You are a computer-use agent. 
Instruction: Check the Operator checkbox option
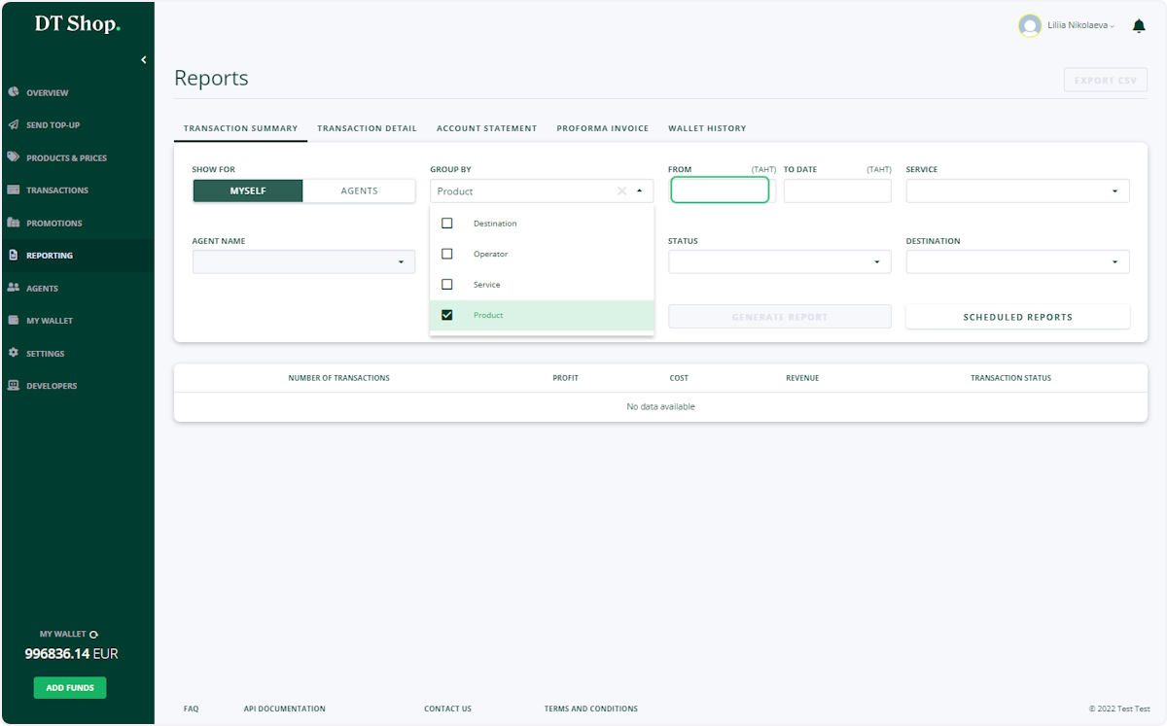pos(447,254)
